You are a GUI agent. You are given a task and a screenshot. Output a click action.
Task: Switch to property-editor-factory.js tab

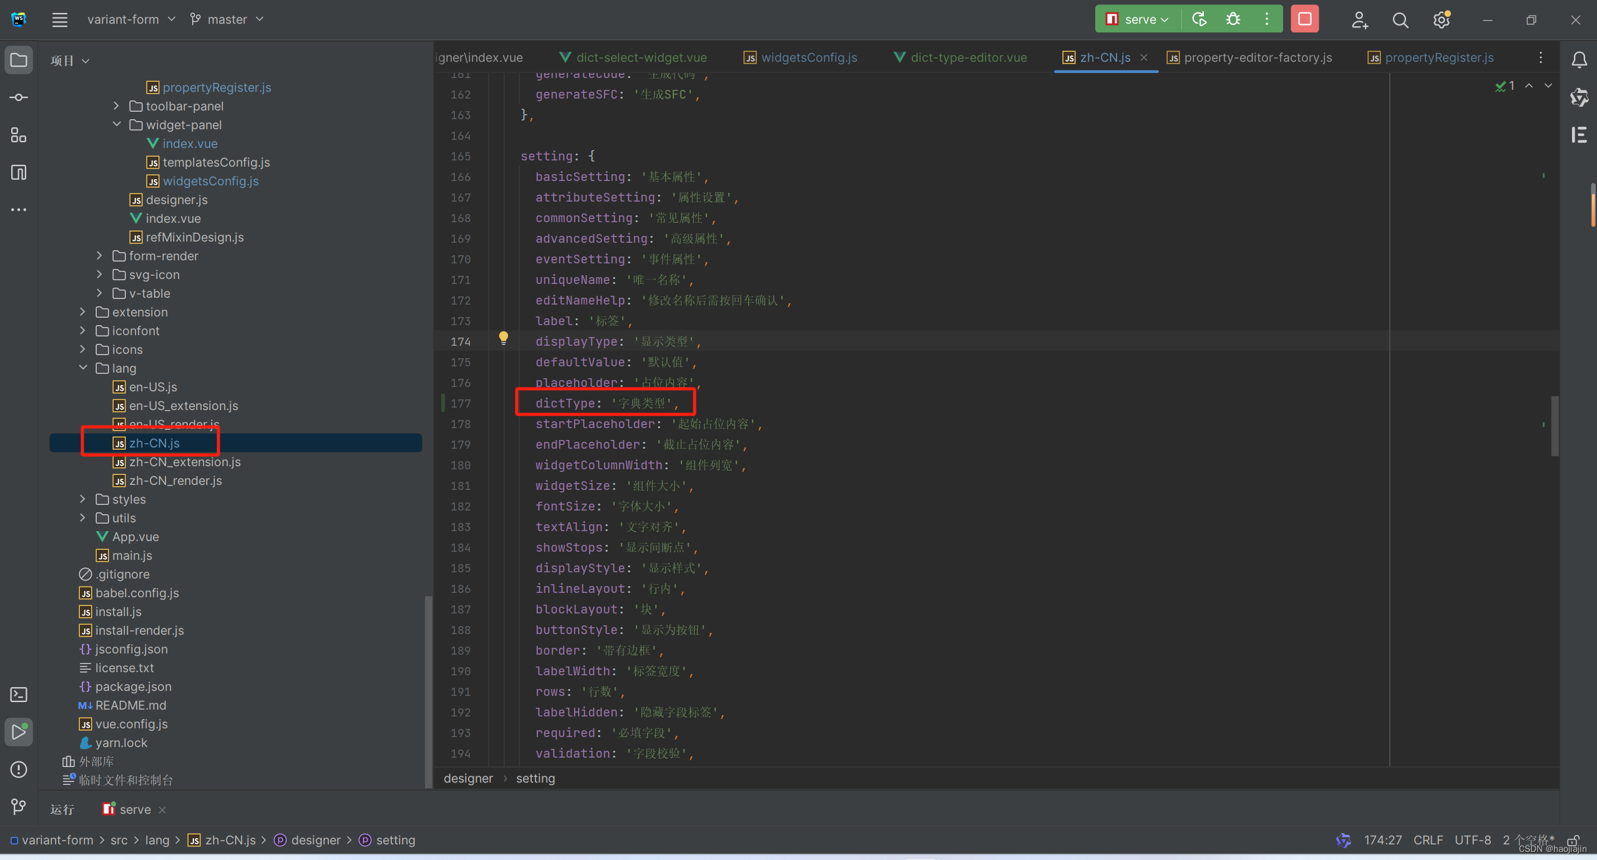coord(1258,57)
